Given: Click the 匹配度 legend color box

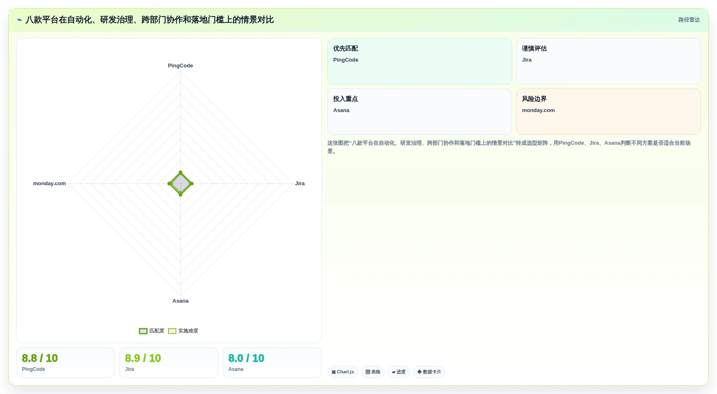Looking at the screenshot, I should click(x=143, y=331).
